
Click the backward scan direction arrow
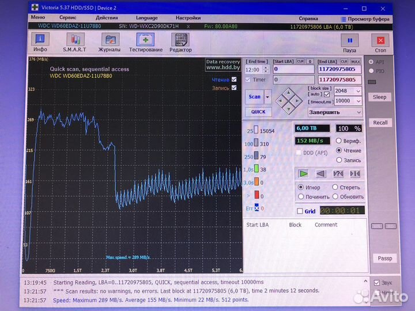[x=320, y=173]
